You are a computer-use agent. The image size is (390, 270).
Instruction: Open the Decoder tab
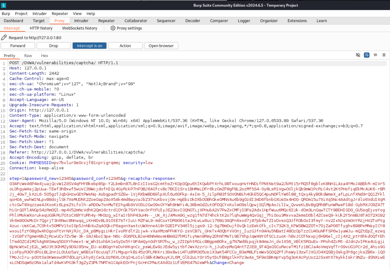(193, 21)
